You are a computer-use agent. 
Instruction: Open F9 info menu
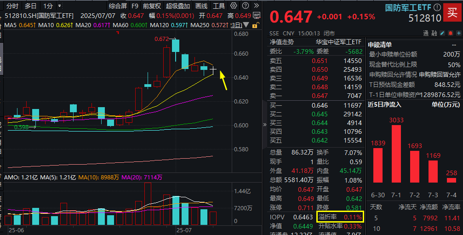(x=135, y=6)
